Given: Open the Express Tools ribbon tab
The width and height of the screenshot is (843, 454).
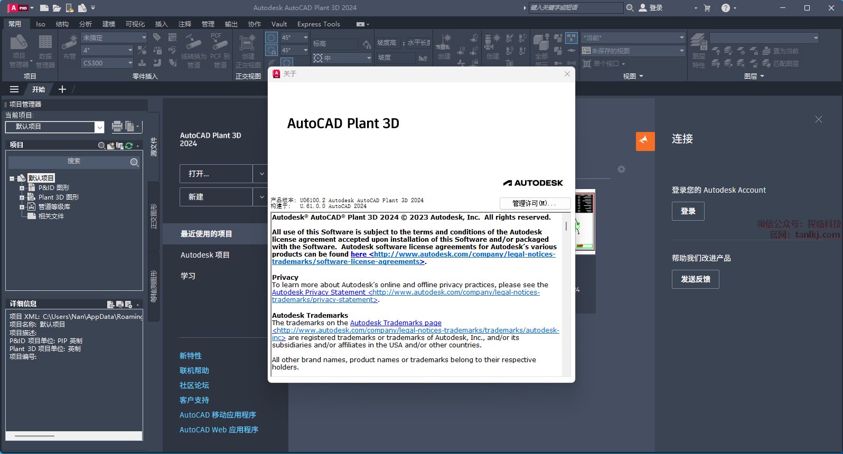Looking at the screenshot, I should 319,24.
